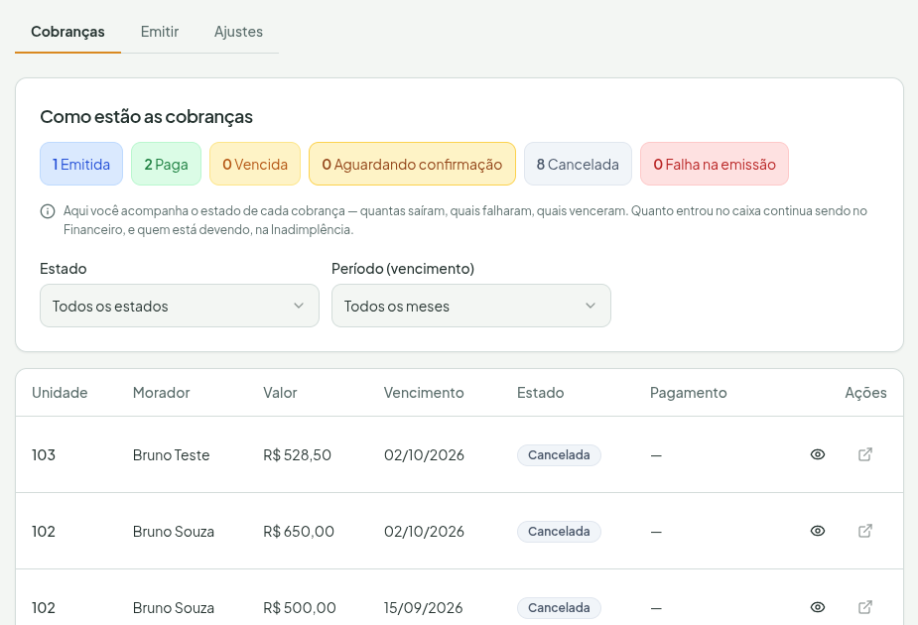Select the 0 Aguardando confirmação chip
Screen dimensions: 918x625
click(412, 164)
